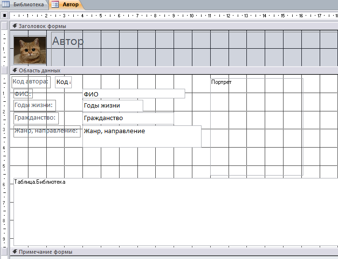Select the Таблица.Библиотека subform control
Screen dimensions: 338x259
[176, 212]
